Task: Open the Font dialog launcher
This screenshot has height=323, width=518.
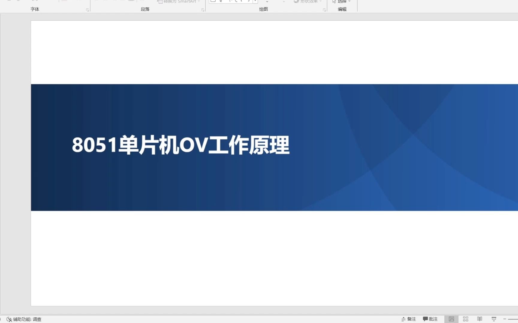Action: coord(88,10)
